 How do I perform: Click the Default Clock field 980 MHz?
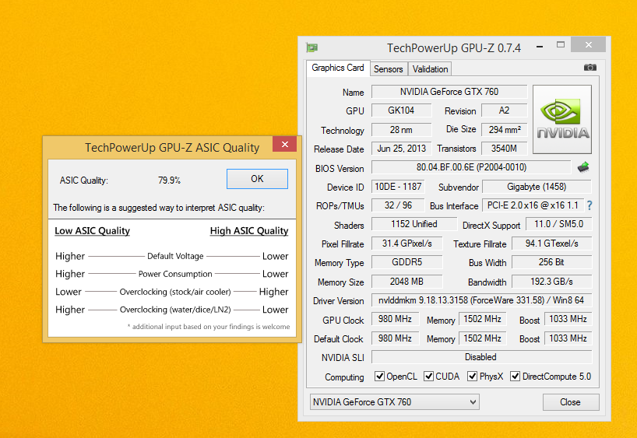396,338
